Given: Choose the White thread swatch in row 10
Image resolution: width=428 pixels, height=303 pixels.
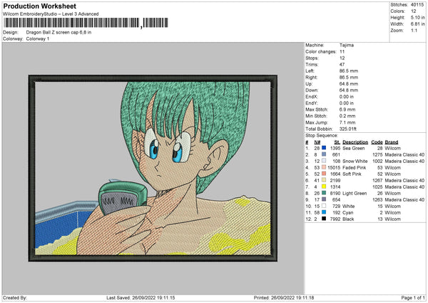Looking at the screenshot, I should coord(324,206).
